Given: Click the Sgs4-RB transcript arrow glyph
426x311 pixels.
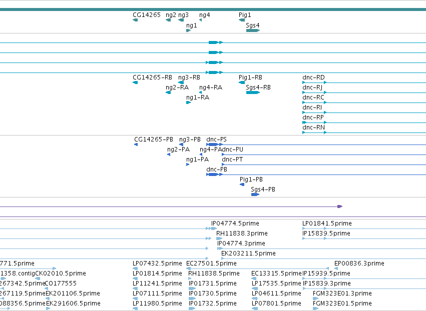Looking at the screenshot, I should pyautogui.click(x=253, y=92).
